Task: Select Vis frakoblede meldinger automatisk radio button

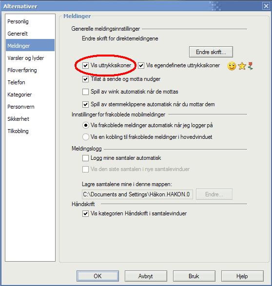Action: coord(86,125)
